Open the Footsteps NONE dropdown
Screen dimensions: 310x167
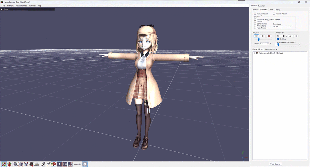coord(282,27)
